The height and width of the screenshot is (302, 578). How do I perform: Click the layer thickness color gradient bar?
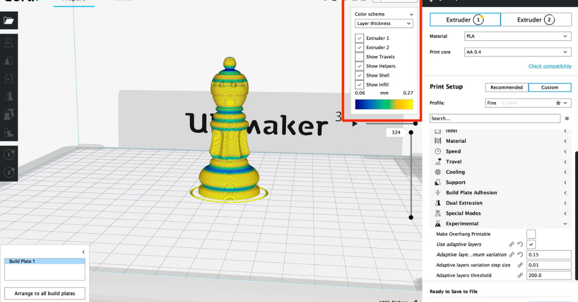coord(383,104)
